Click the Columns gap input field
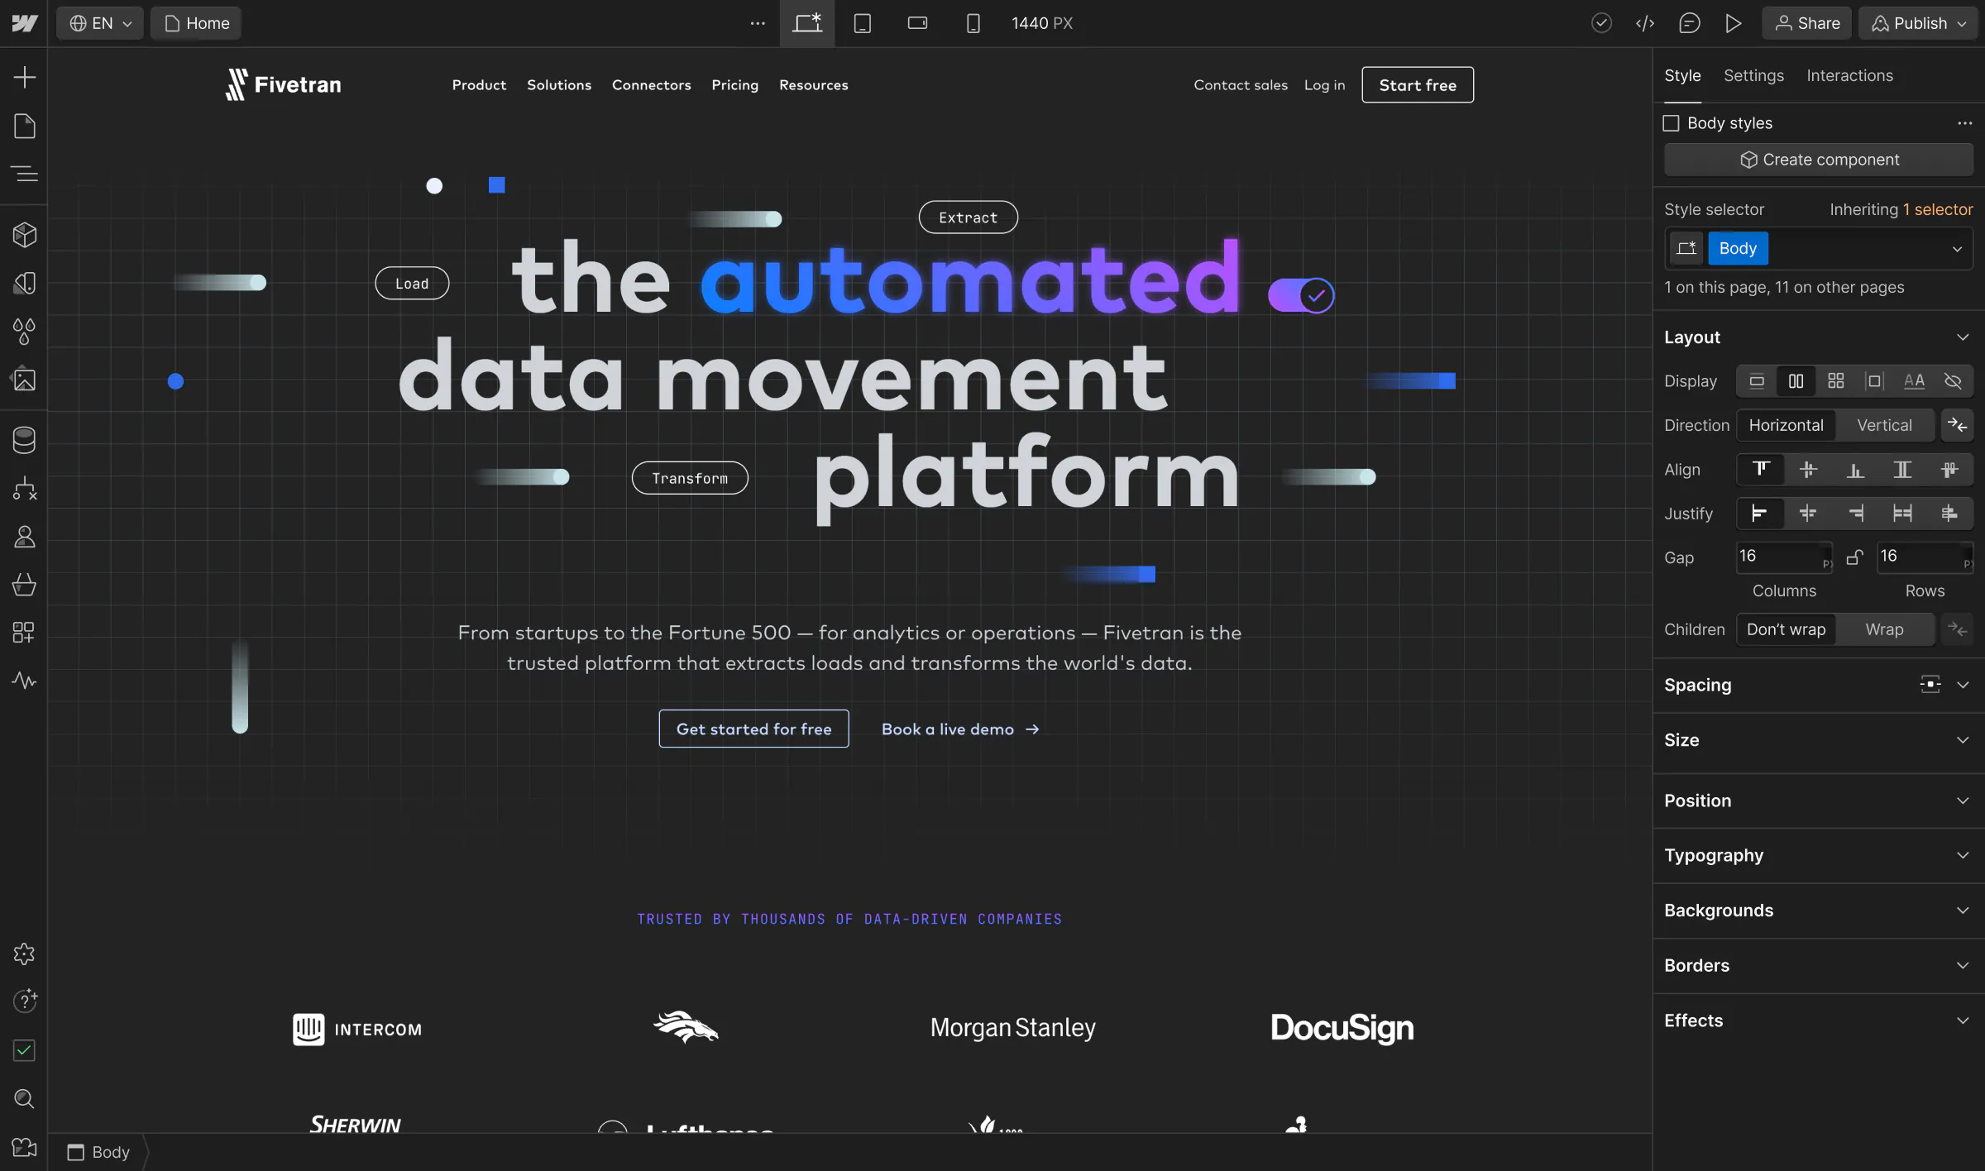 coord(1778,557)
